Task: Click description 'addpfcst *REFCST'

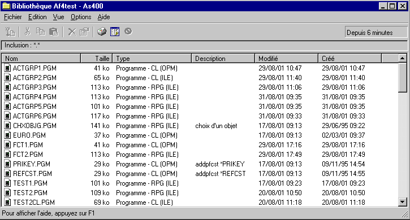Action: (x=221, y=174)
